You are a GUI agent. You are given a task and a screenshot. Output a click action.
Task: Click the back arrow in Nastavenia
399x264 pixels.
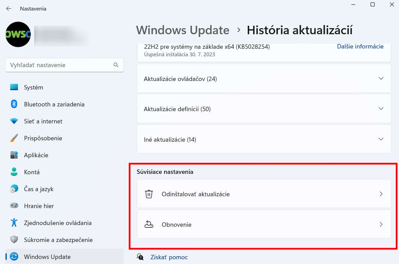click(9, 9)
